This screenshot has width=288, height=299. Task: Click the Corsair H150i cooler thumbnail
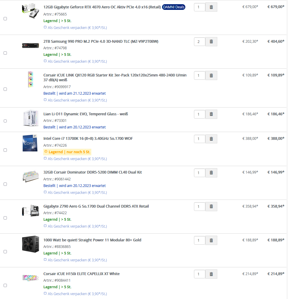pos(30,278)
